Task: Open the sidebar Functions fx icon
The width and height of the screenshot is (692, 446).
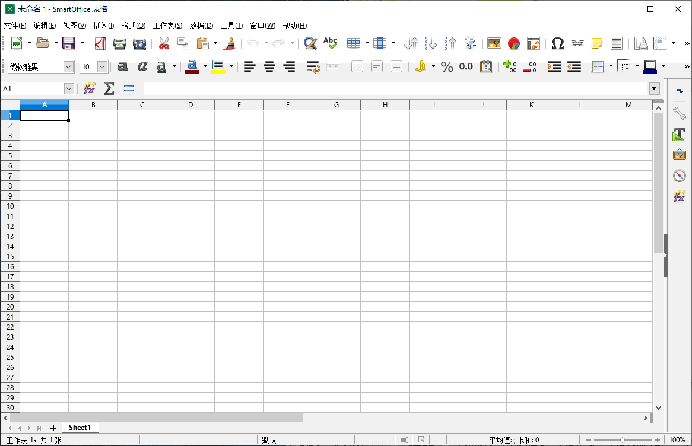Action: coord(679,196)
